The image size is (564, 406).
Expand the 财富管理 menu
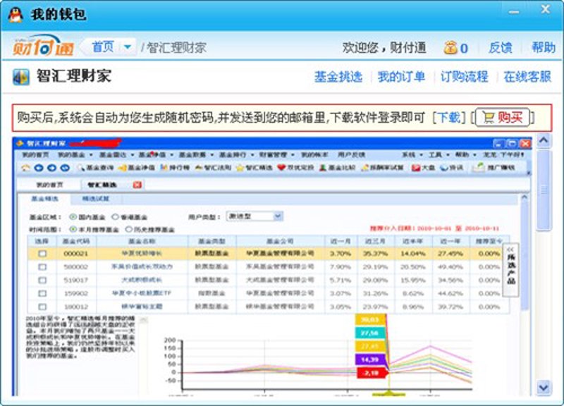(276, 154)
